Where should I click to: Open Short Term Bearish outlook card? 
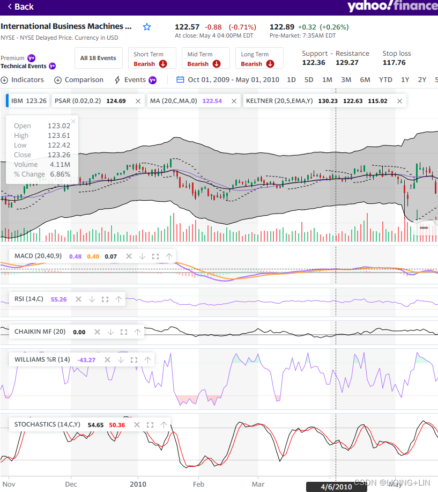(152, 58)
